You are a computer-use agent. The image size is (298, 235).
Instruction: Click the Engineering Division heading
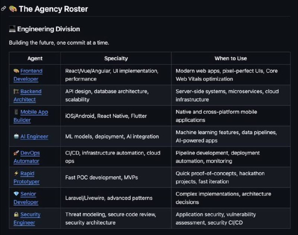48,29
